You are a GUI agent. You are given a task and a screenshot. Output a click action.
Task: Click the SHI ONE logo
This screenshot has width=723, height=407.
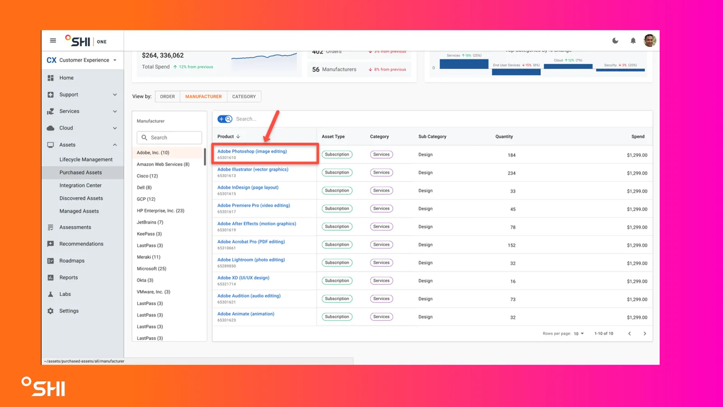[x=86, y=41]
